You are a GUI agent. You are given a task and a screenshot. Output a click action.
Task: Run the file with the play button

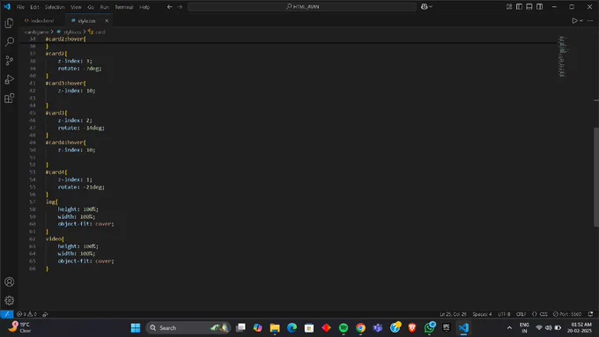574,20
